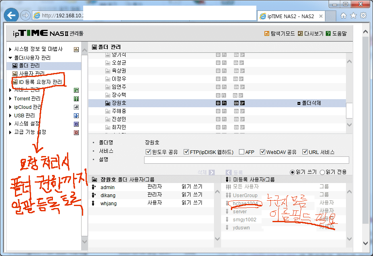Screen dimensions: 373x256
Task: Click 폴더삭제 for the 장원호 folder
Action: pos(309,103)
